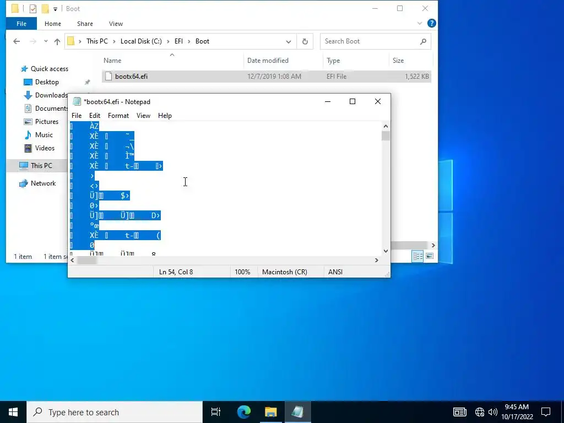The height and width of the screenshot is (423, 564).
Task: Open Task View from taskbar
Action: [216, 412]
